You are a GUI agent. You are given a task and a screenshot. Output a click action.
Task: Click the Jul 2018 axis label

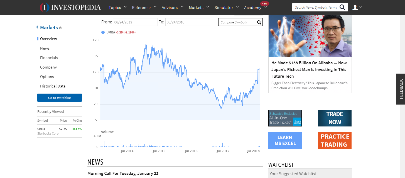tap(254, 151)
